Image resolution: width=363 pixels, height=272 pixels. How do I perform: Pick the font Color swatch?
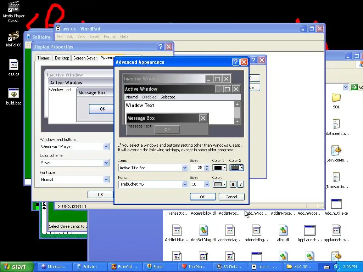pyautogui.click(x=219, y=184)
